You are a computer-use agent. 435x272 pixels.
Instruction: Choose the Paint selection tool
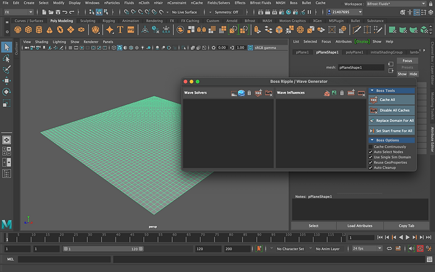click(x=6, y=70)
